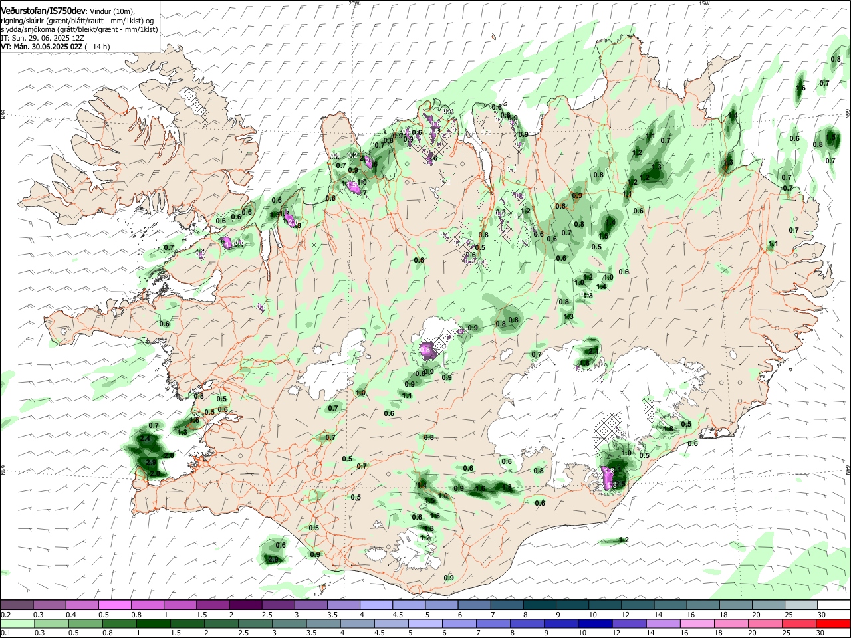The height and width of the screenshot is (638, 851).
Task: Click the 'slydda/snjókoma' legend description line
Action: point(79,29)
